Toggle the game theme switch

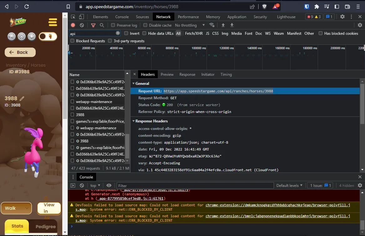click(48, 36)
